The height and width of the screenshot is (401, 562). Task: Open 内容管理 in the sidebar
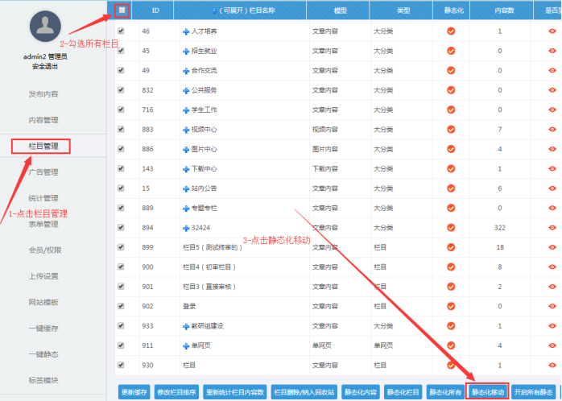click(x=43, y=120)
